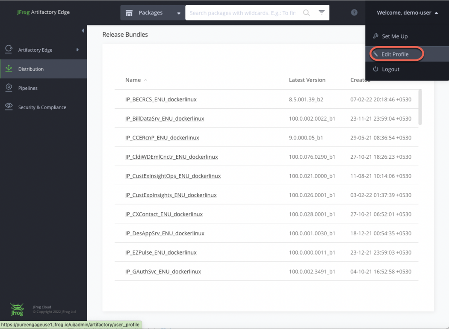The image size is (449, 329).
Task: Click the Set Me Up wrench icon
Action: tap(375, 36)
